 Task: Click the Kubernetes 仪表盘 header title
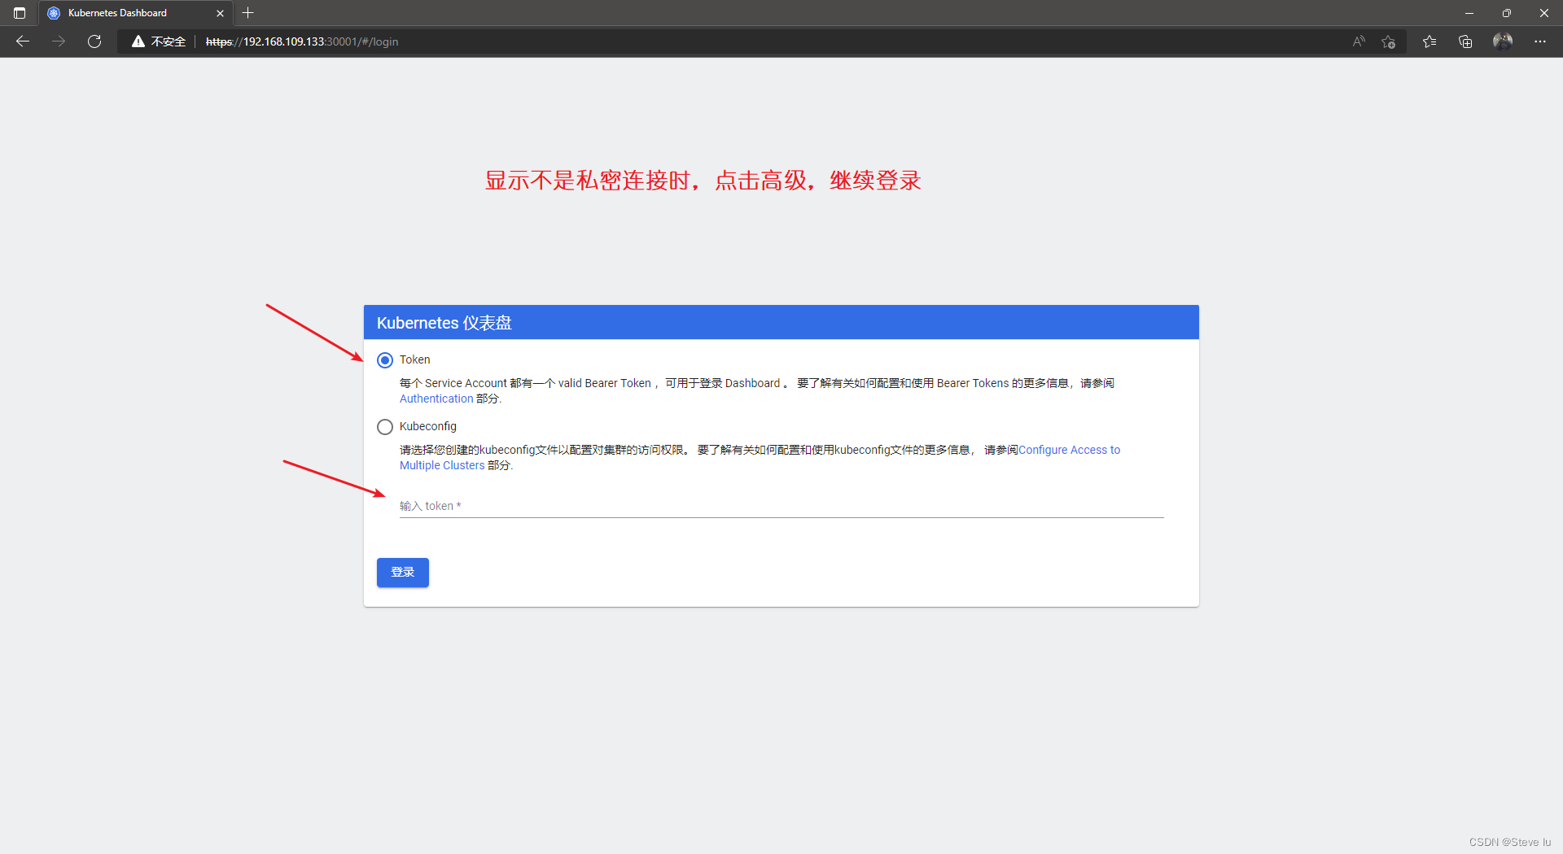pyautogui.click(x=444, y=323)
